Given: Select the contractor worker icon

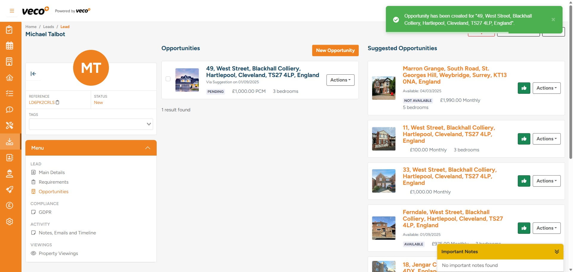Looking at the screenshot, I should (x=10, y=173).
